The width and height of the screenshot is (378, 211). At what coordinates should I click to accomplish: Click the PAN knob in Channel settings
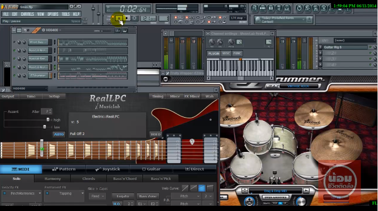212,42
